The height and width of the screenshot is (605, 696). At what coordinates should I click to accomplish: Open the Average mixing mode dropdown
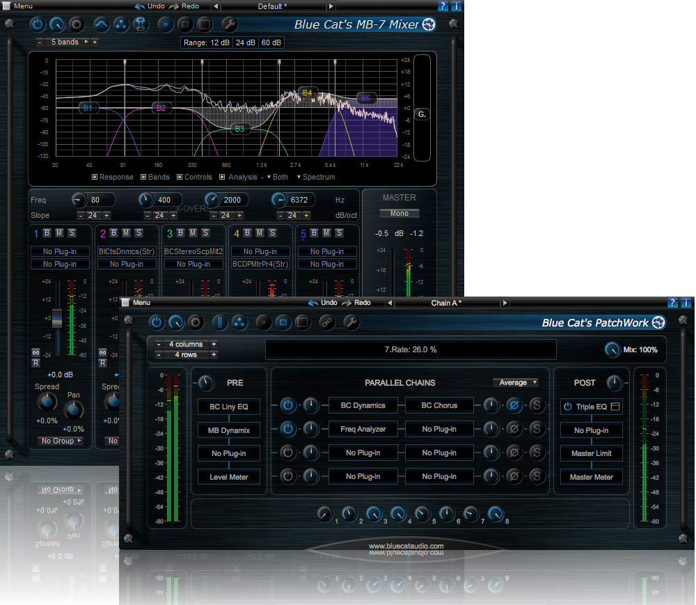516,383
